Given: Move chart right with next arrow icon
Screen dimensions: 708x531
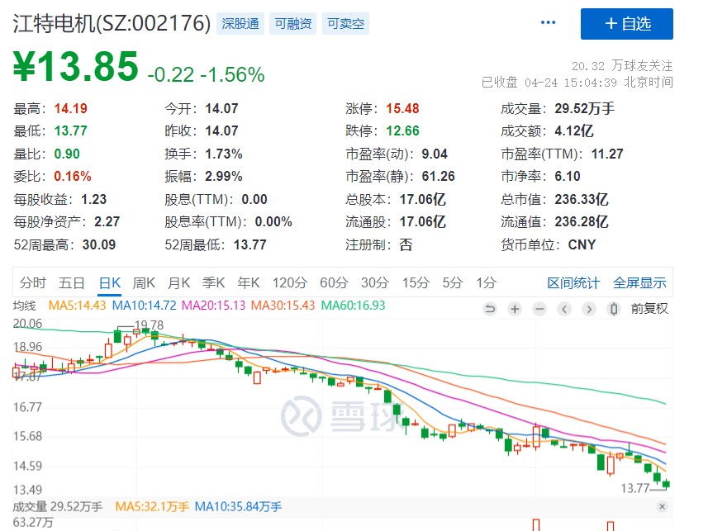Looking at the screenshot, I should (x=589, y=309).
